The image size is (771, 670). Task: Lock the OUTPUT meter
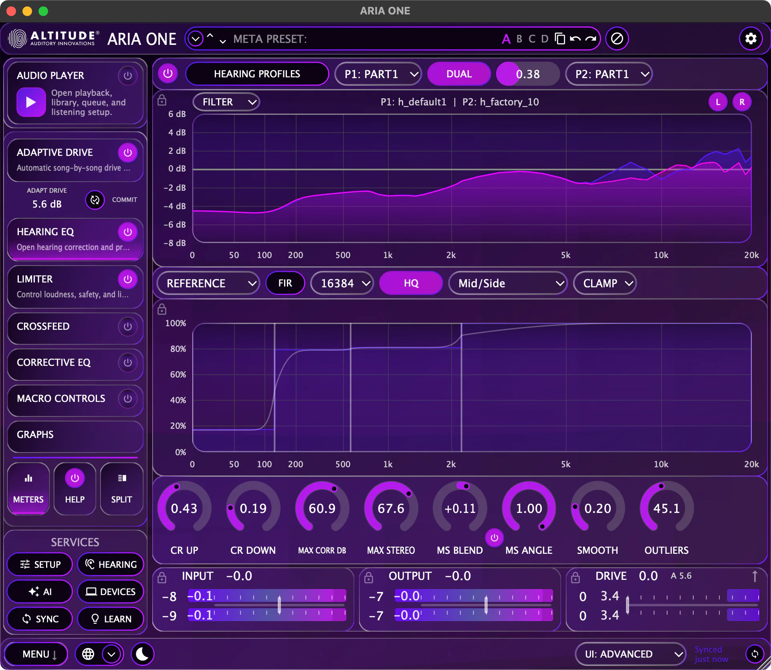(369, 577)
